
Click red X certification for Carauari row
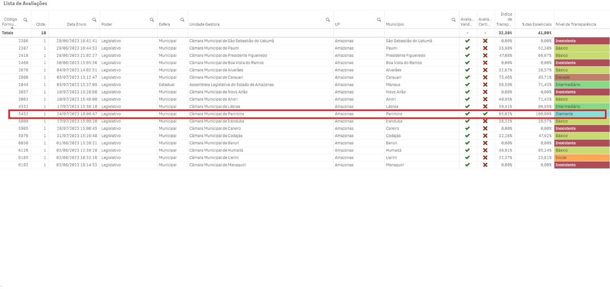click(485, 77)
